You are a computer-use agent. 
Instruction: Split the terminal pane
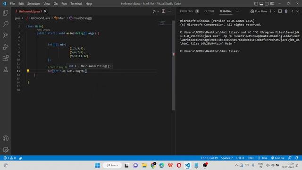tap(280, 11)
